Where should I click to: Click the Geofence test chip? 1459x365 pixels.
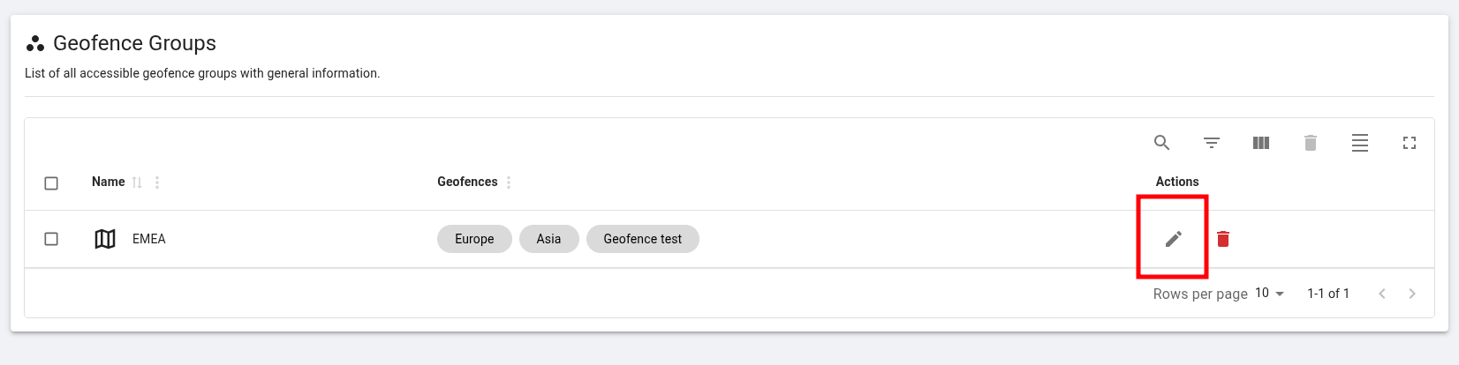coord(642,239)
